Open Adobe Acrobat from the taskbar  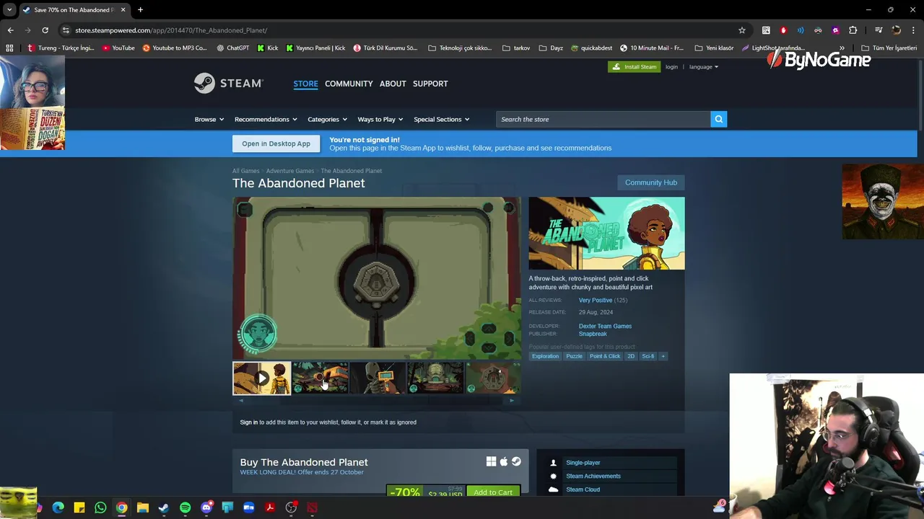pyautogui.click(x=270, y=507)
